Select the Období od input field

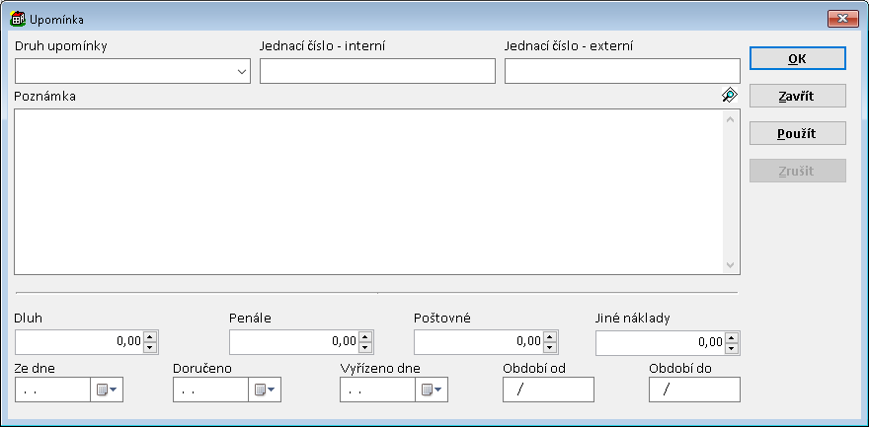point(548,391)
